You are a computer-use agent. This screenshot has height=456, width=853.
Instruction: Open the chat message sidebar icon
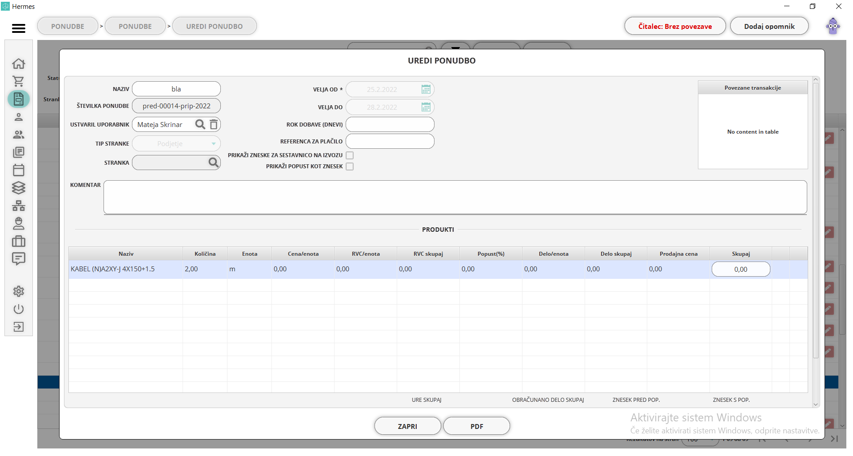(x=18, y=259)
